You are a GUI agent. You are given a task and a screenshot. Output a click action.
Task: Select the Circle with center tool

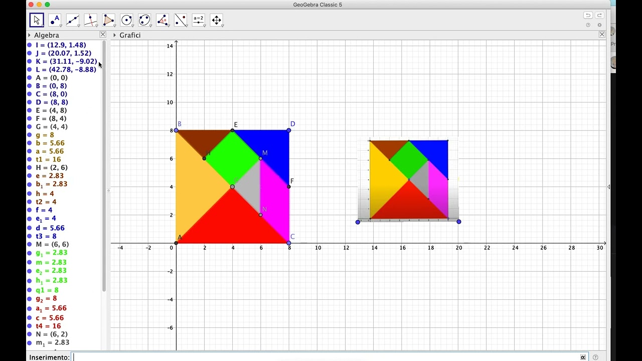tap(127, 20)
